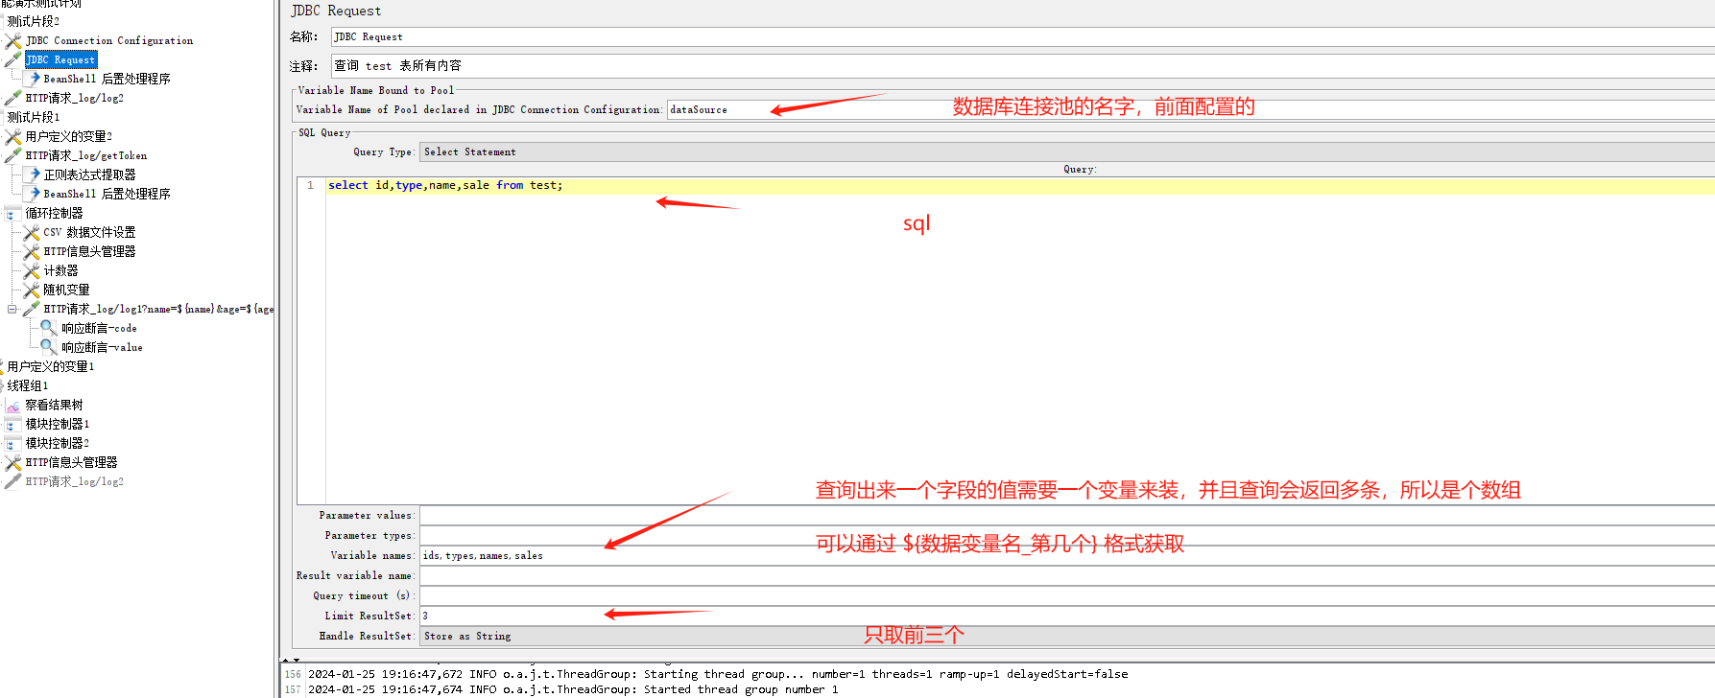Open the Query Type dropdown
1715x698 pixels.
[1066, 151]
